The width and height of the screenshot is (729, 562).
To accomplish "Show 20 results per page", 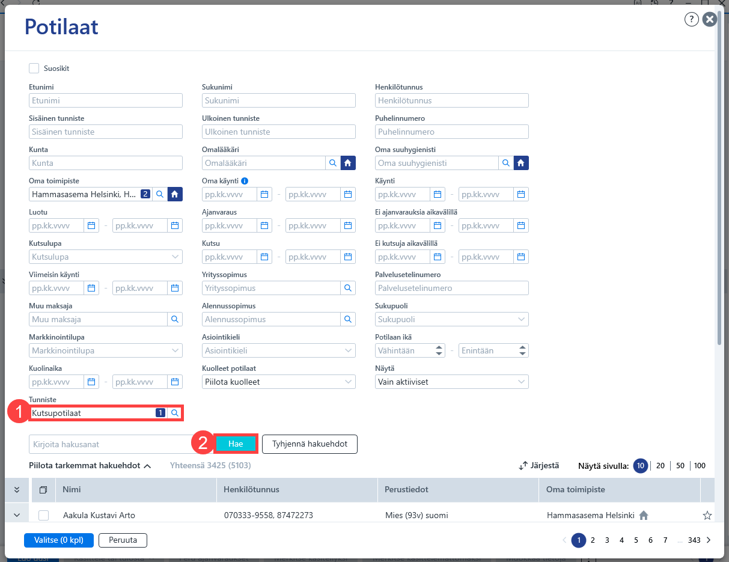I will (660, 465).
